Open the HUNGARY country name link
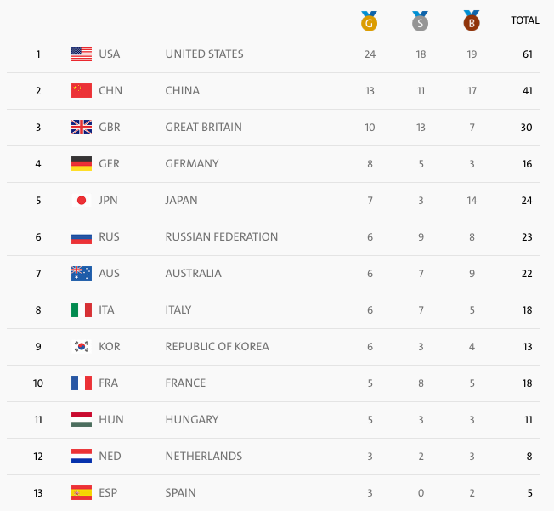This screenshot has width=554, height=511. [192, 420]
